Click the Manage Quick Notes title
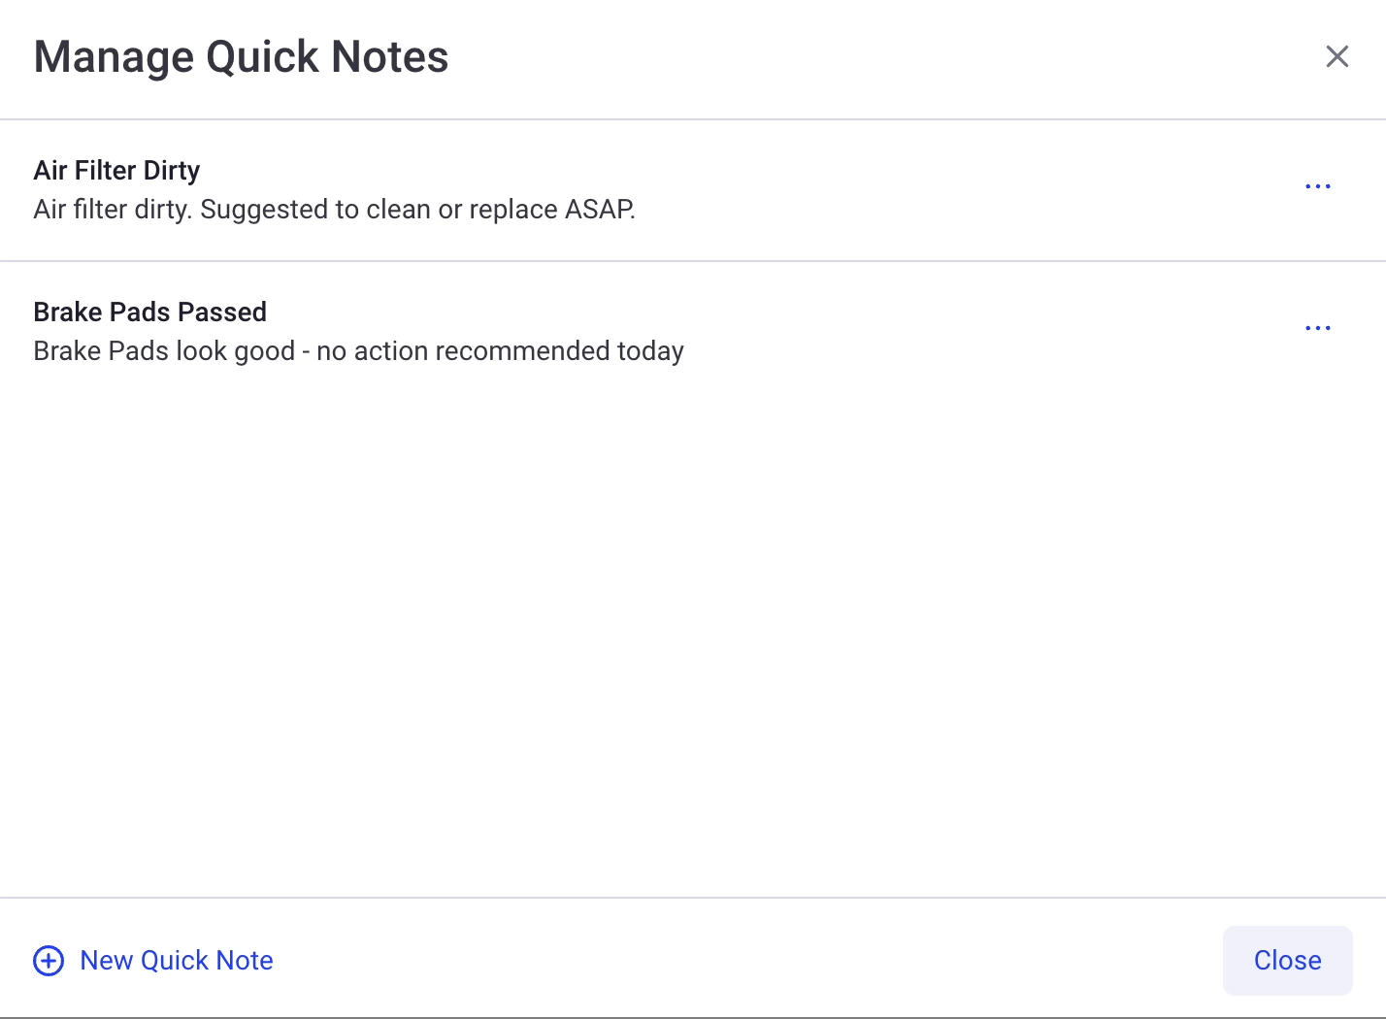Viewport: 1386px width, 1019px height. [x=241, y=56]
